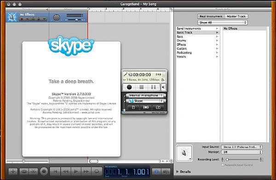Switch to the Real Instrument tab
The width and height of the screenshot is (276, 180).
click(x=211, y=17)
